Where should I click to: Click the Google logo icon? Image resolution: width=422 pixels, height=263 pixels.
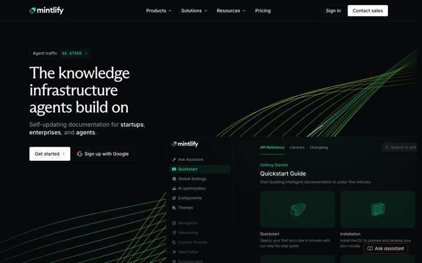pos(80,154)
